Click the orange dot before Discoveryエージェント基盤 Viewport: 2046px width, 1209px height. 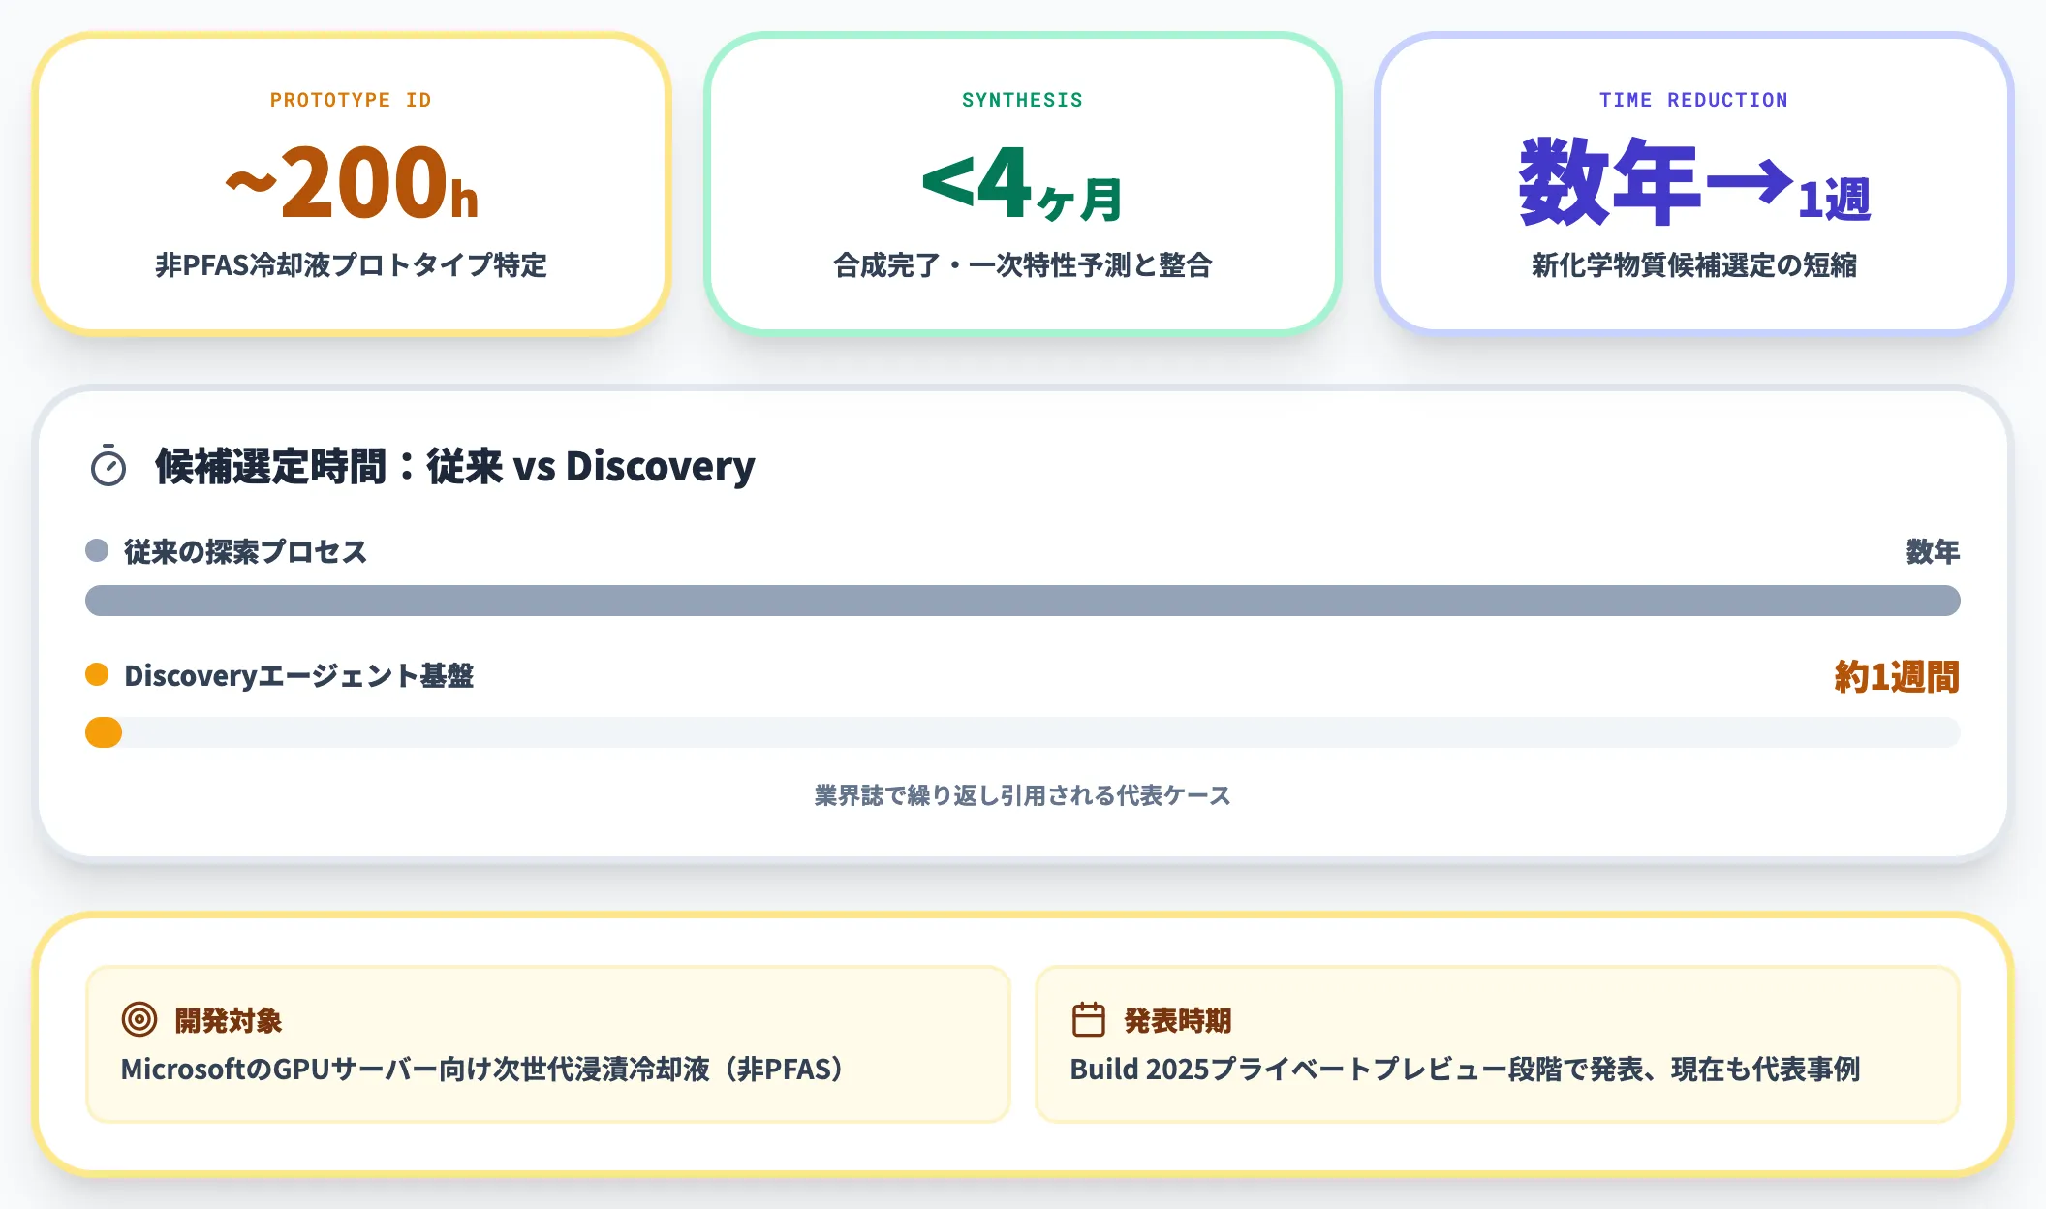click(97, 674)
